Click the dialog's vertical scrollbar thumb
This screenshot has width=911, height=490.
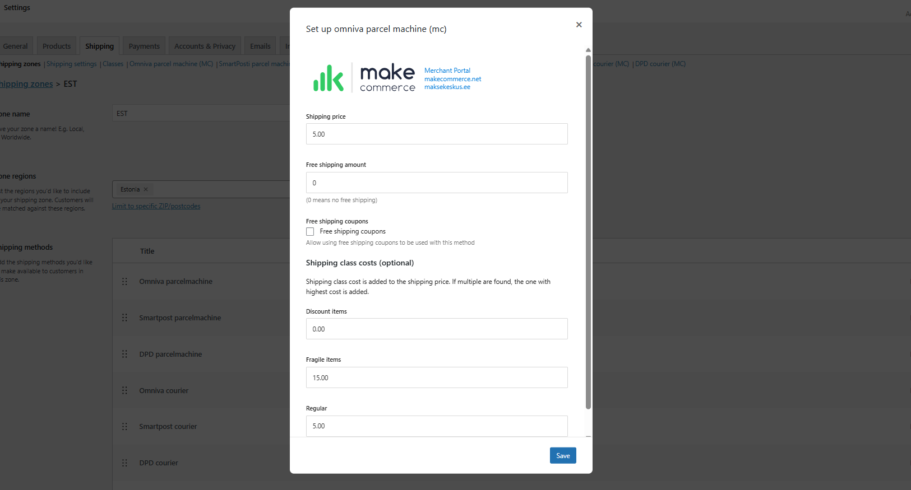point(588,232)
